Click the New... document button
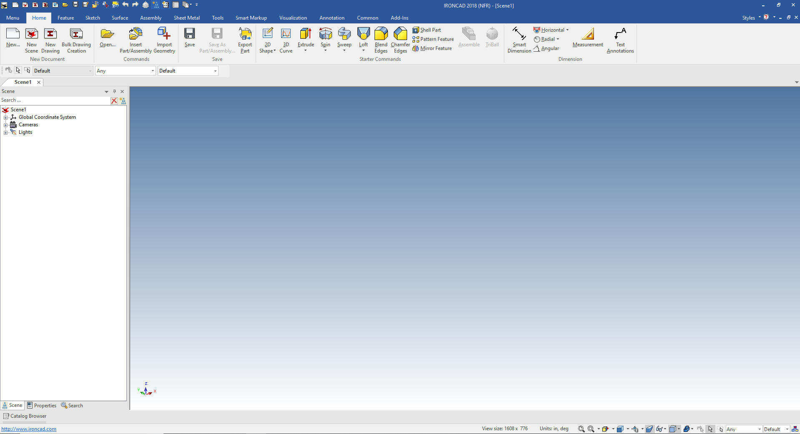 pos(13,38)
